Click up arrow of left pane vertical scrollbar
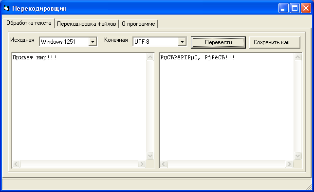This screenshot has height=192, width=314. point(150,57)
